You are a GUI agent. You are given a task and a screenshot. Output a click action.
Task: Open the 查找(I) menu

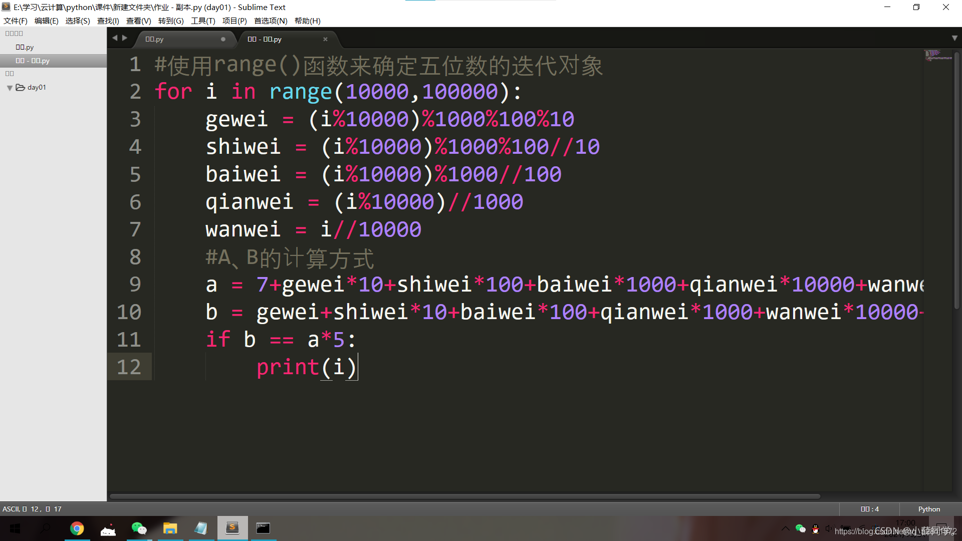pos(108,21)
